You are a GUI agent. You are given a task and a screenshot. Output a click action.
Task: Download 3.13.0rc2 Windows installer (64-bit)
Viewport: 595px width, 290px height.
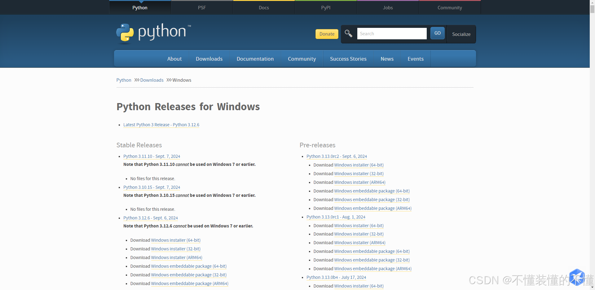coord(359,165)
